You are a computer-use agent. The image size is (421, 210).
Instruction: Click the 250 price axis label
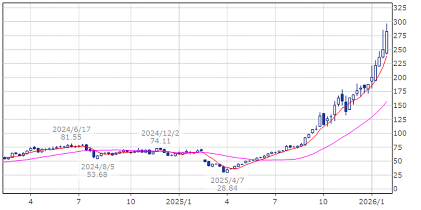[x=400, y=50]
